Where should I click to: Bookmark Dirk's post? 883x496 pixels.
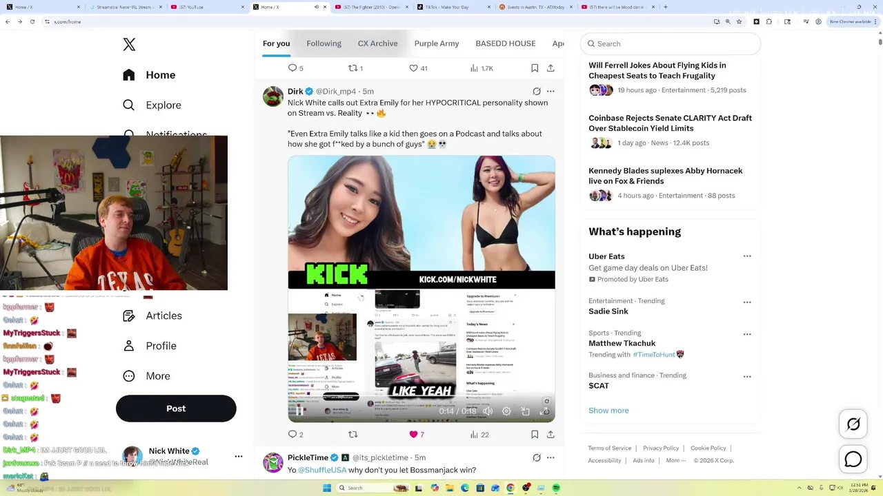point(535,435)
